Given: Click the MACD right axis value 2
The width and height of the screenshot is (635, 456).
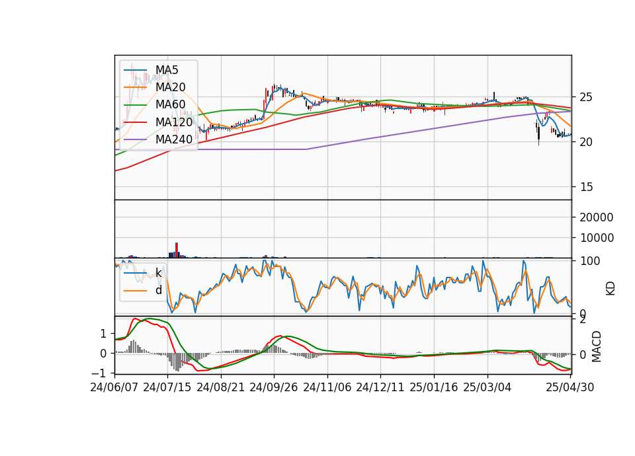Looking at the screenshot, I should (x=583, y=320).
